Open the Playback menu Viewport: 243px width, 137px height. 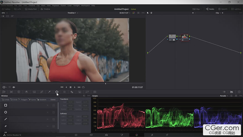coord(56,6)
